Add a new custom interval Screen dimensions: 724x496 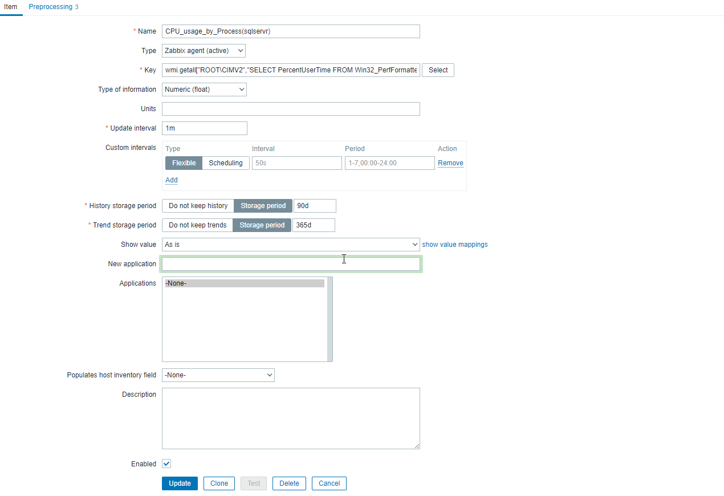coord(172,180)
